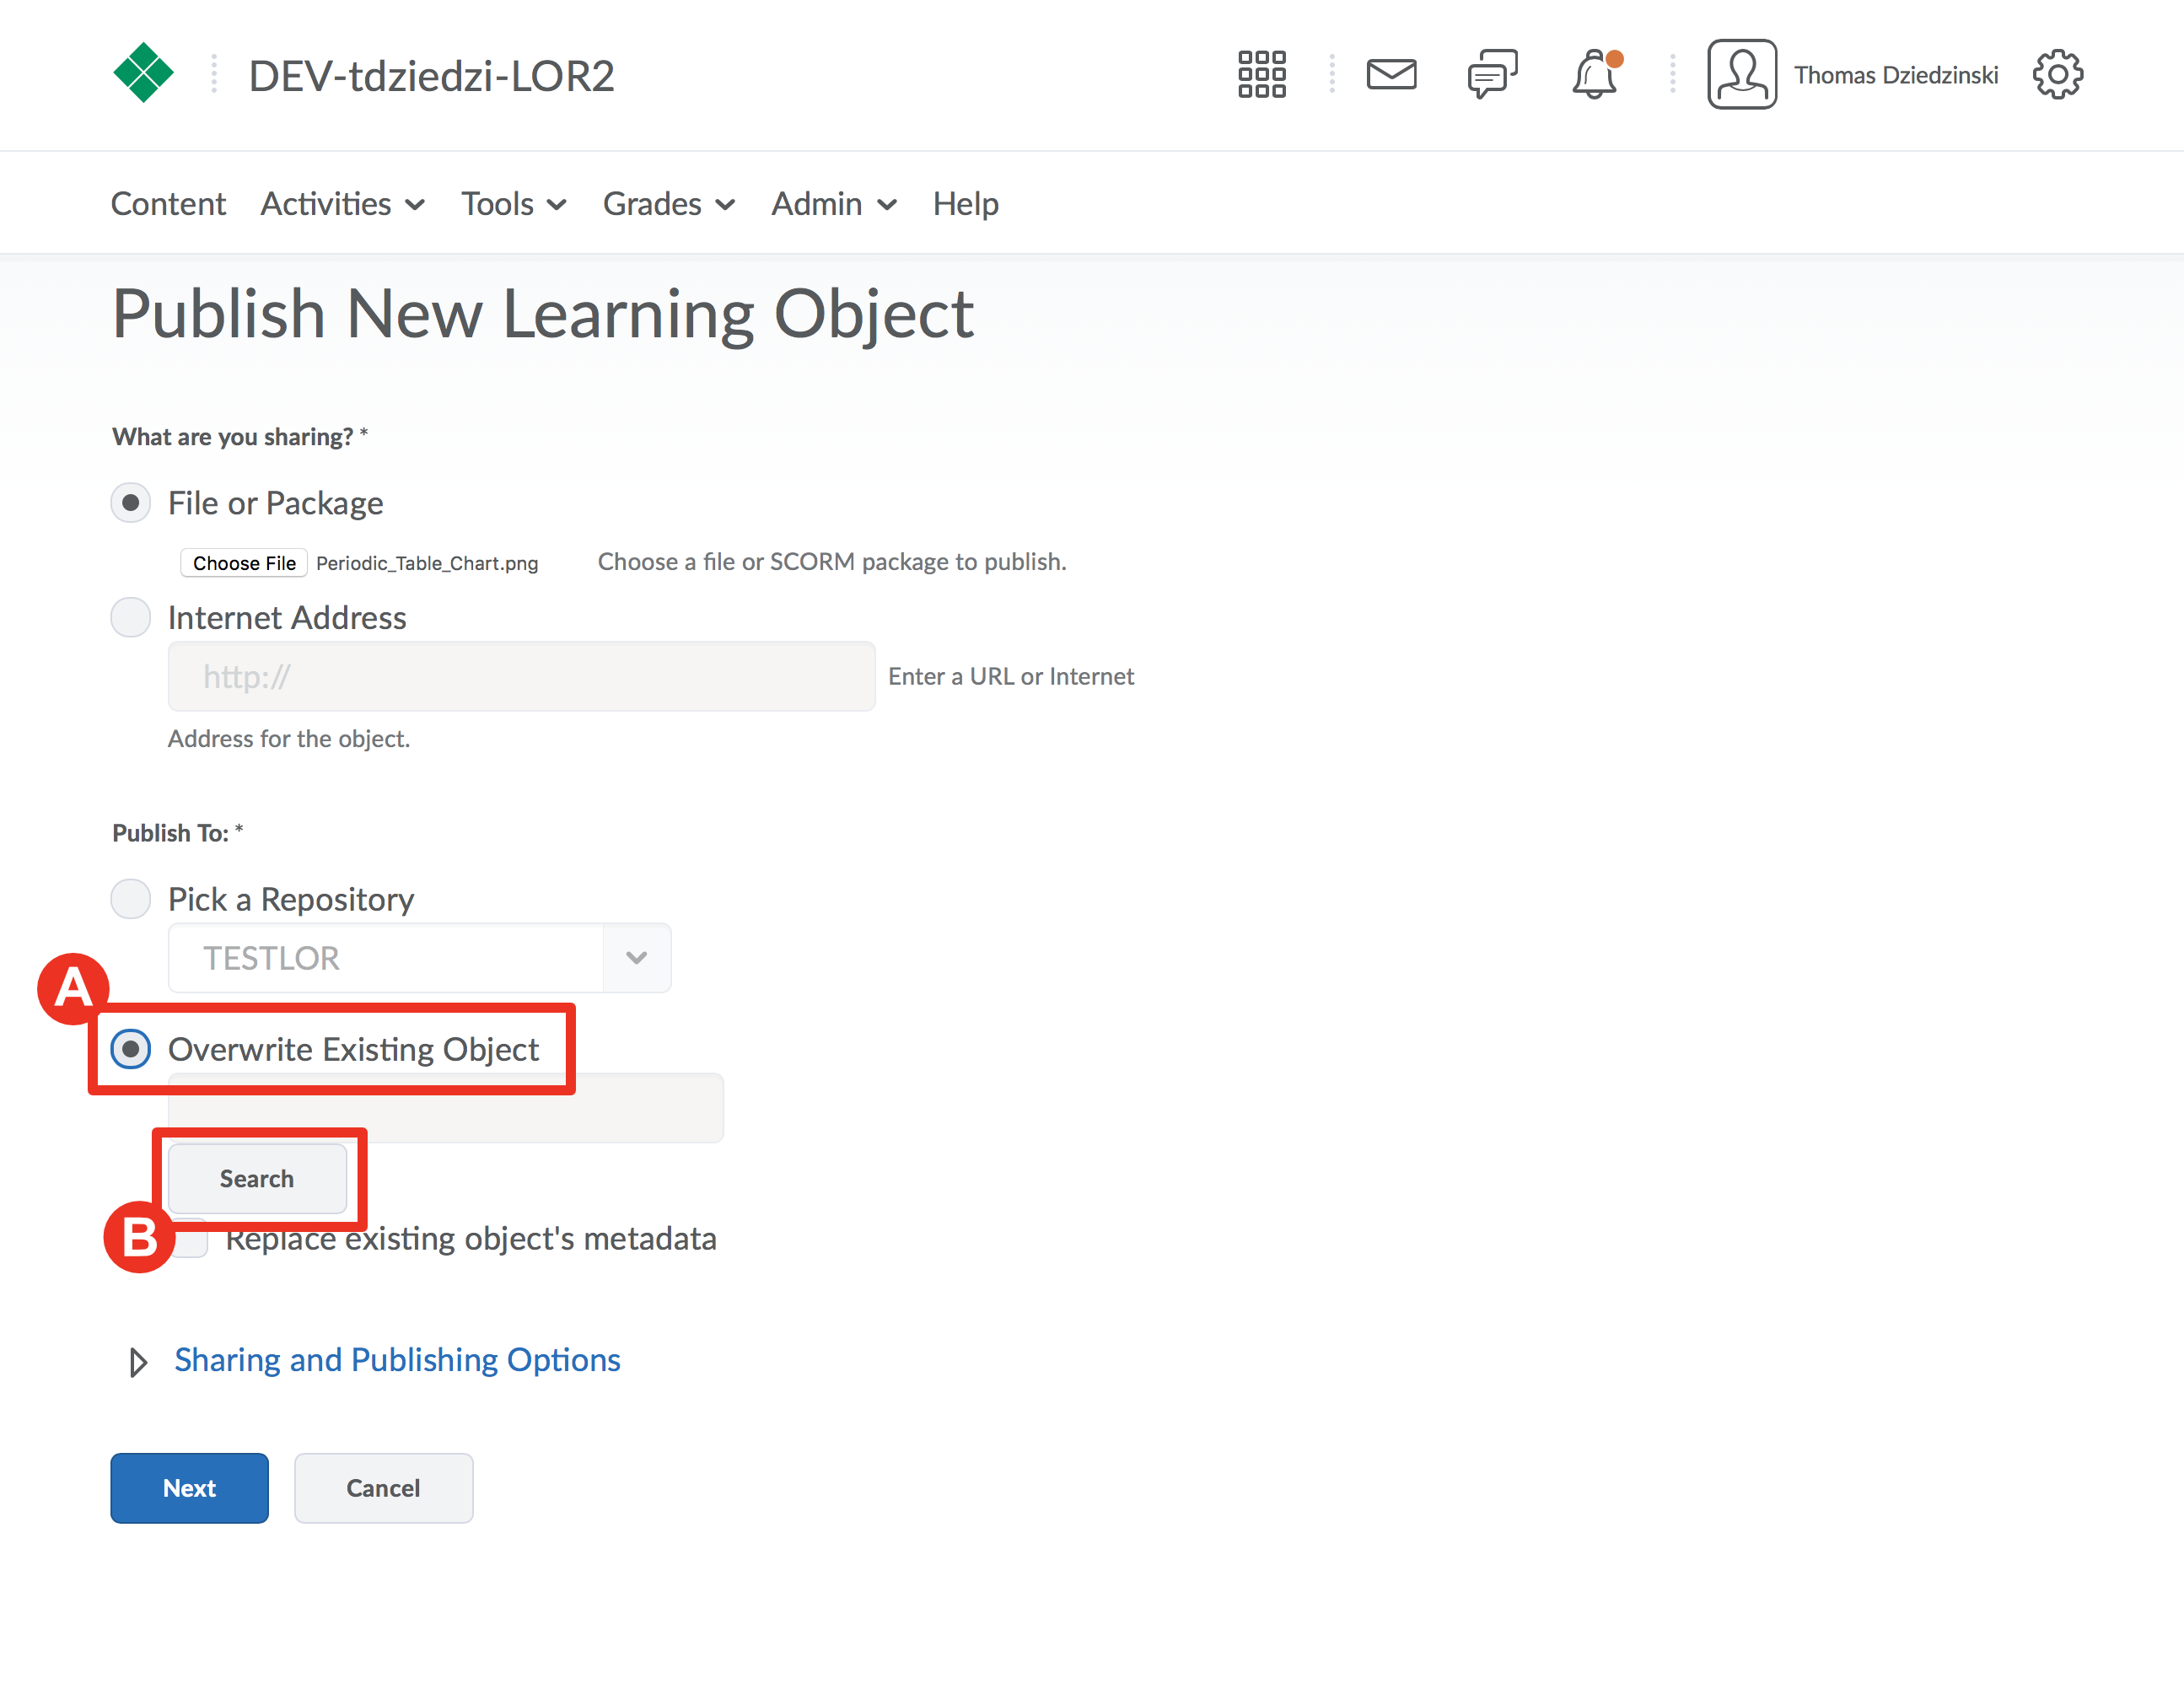Open the Sharing and Publishing Options link
Screen dimensions: 2184x1689
click(397, 1359)
